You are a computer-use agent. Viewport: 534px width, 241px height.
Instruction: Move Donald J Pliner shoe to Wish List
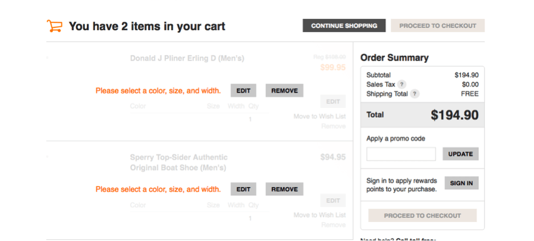coord(320,116)
